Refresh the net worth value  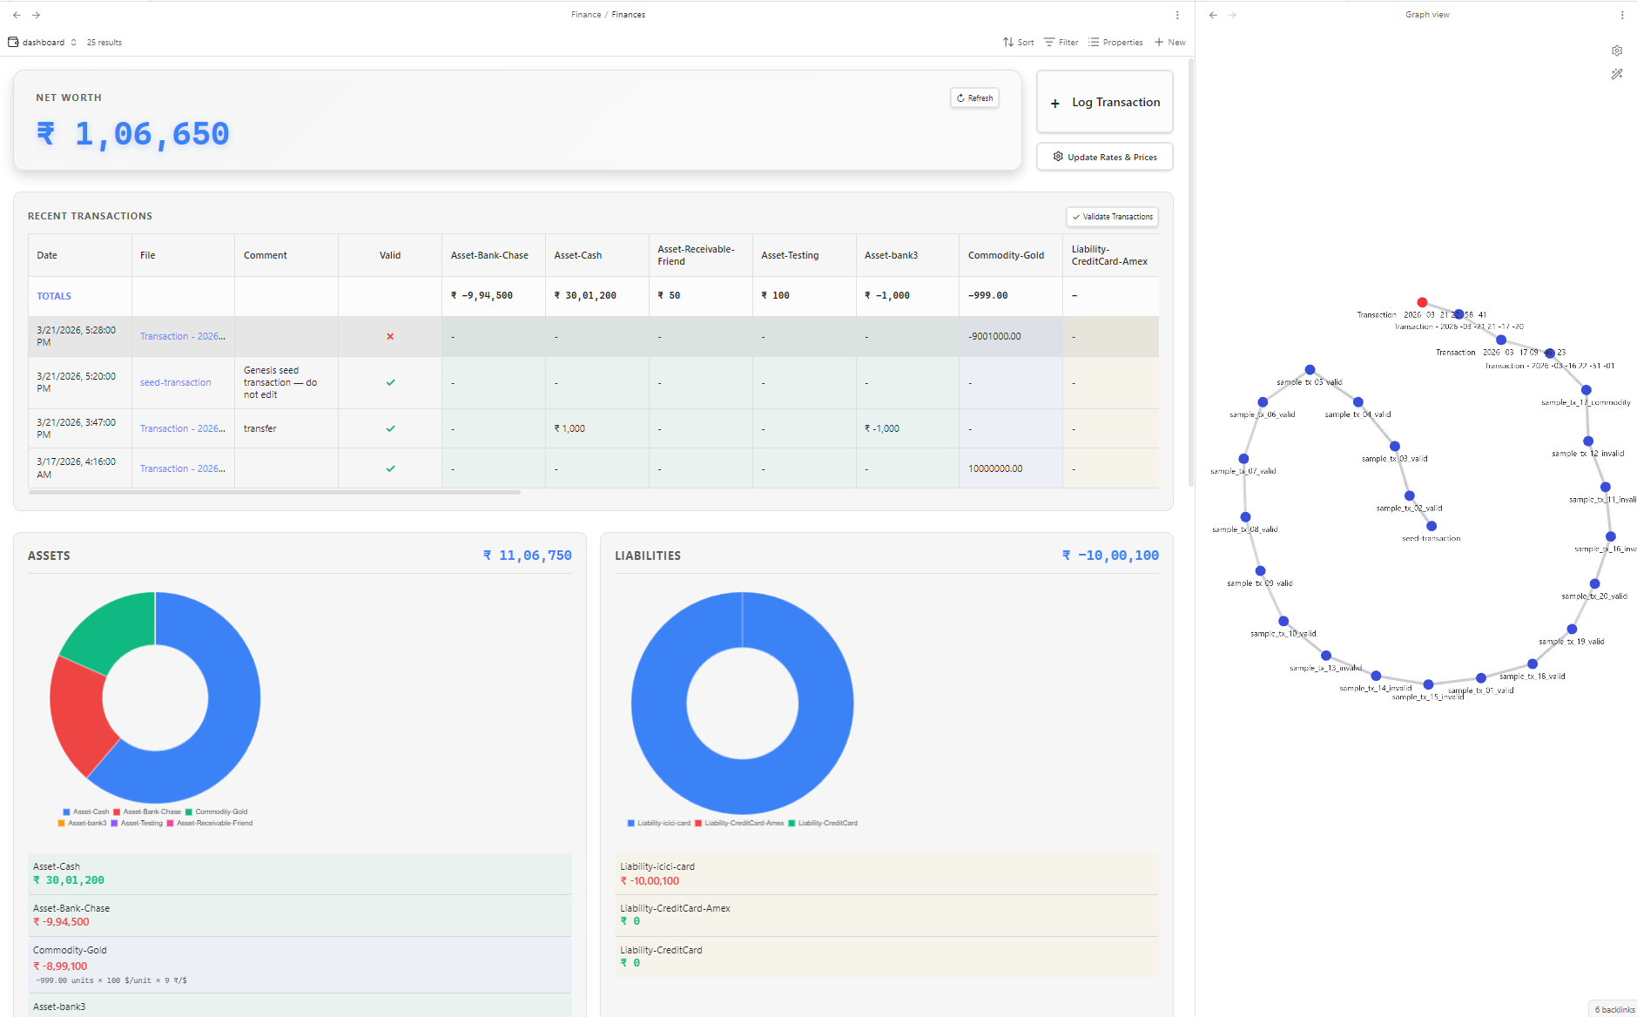click(974, 98)
